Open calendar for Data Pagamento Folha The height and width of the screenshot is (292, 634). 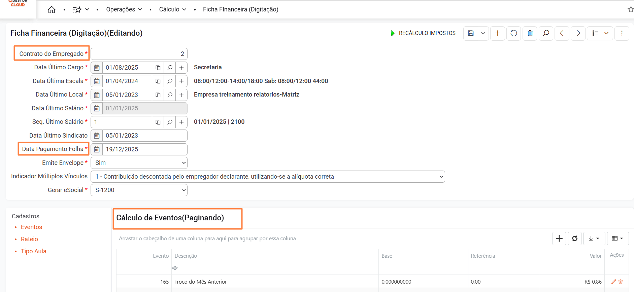point(97,149)
